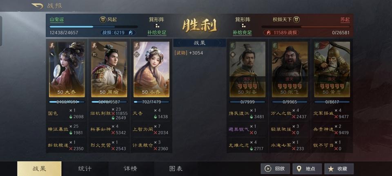Image resolution: width=392 pixels, height=176 pixels.
Task: Tap the 箕形阵 formation dots on the left
Action: (x=157, y=26)
